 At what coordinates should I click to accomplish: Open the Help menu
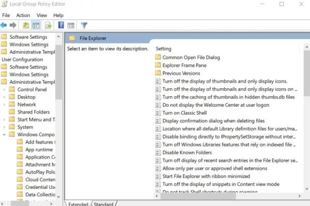(58, 15)
